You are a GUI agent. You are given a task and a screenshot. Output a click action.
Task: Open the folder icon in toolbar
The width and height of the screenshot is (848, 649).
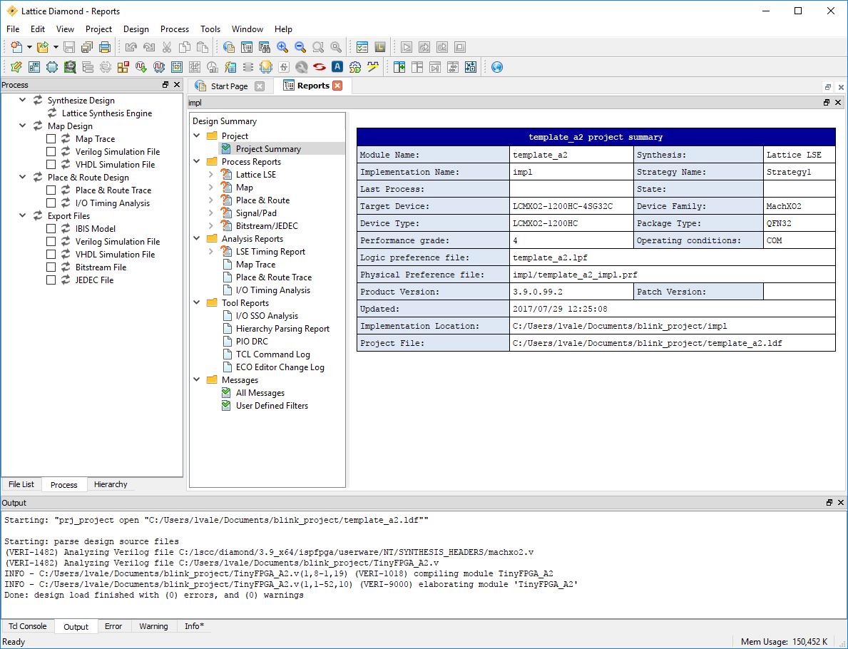pos(43,48)
